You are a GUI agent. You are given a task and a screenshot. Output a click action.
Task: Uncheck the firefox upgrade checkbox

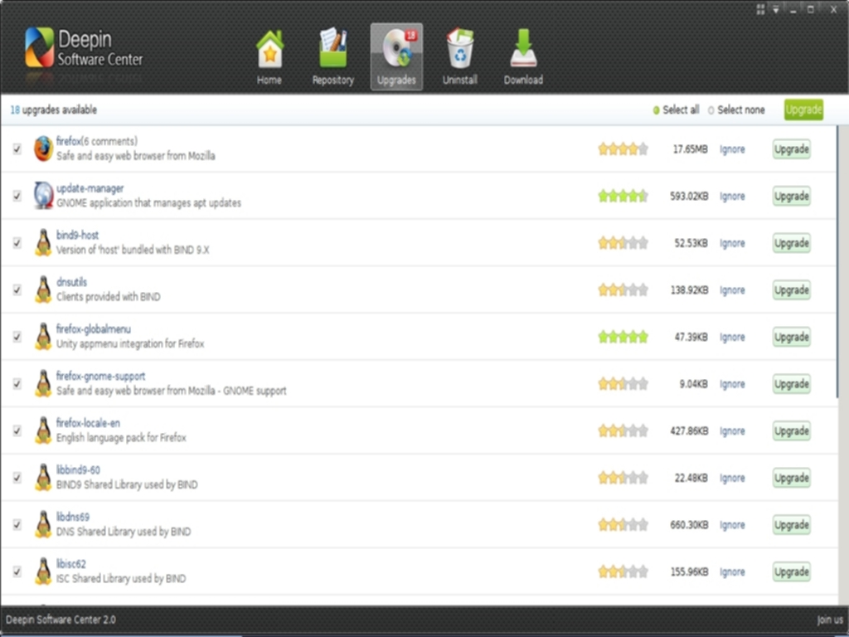tap(17, 149)
